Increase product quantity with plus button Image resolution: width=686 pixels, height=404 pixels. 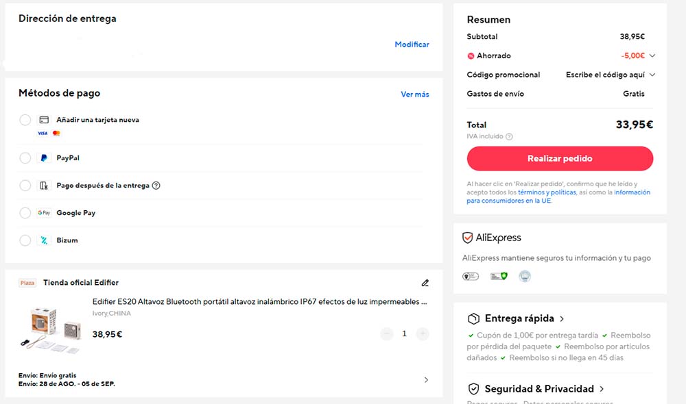(423, 333)
